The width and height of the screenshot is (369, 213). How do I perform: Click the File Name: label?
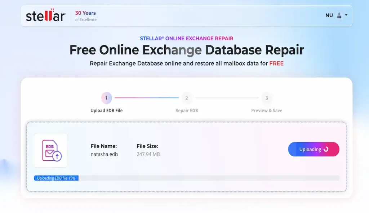104,146
